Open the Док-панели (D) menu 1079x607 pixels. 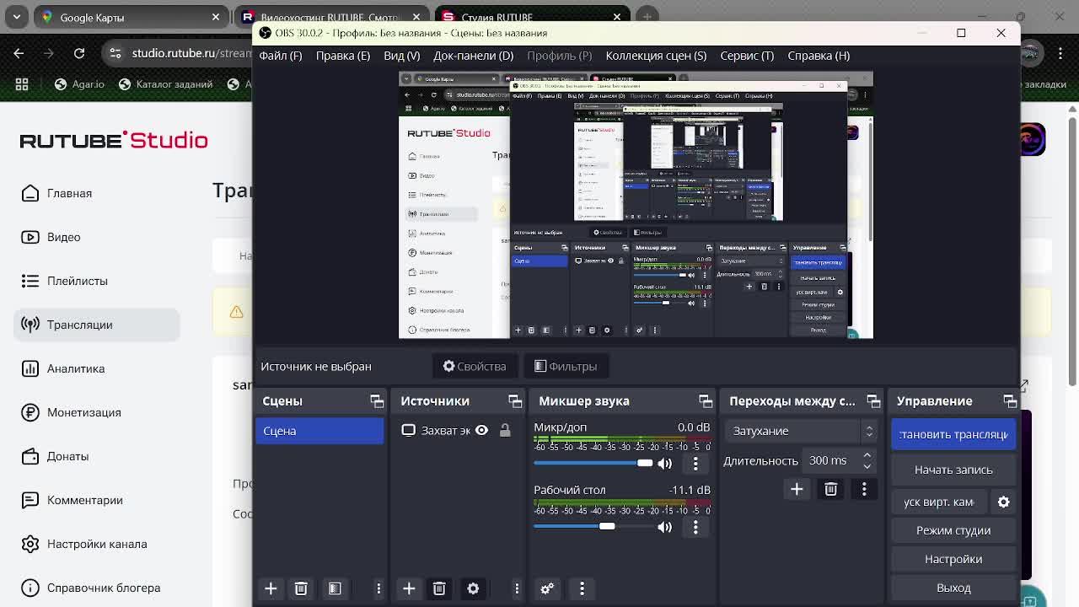(x=473, y=56)
